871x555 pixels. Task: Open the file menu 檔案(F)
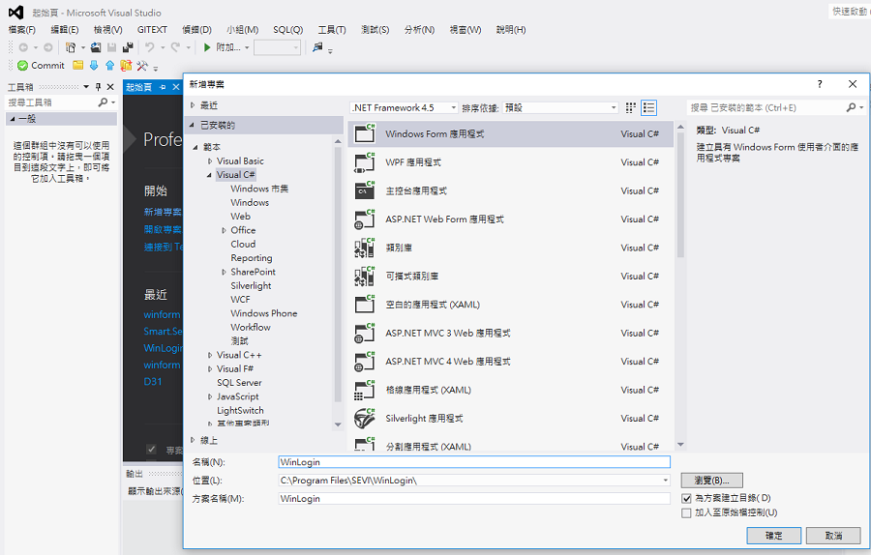click(x=21, y=29)
